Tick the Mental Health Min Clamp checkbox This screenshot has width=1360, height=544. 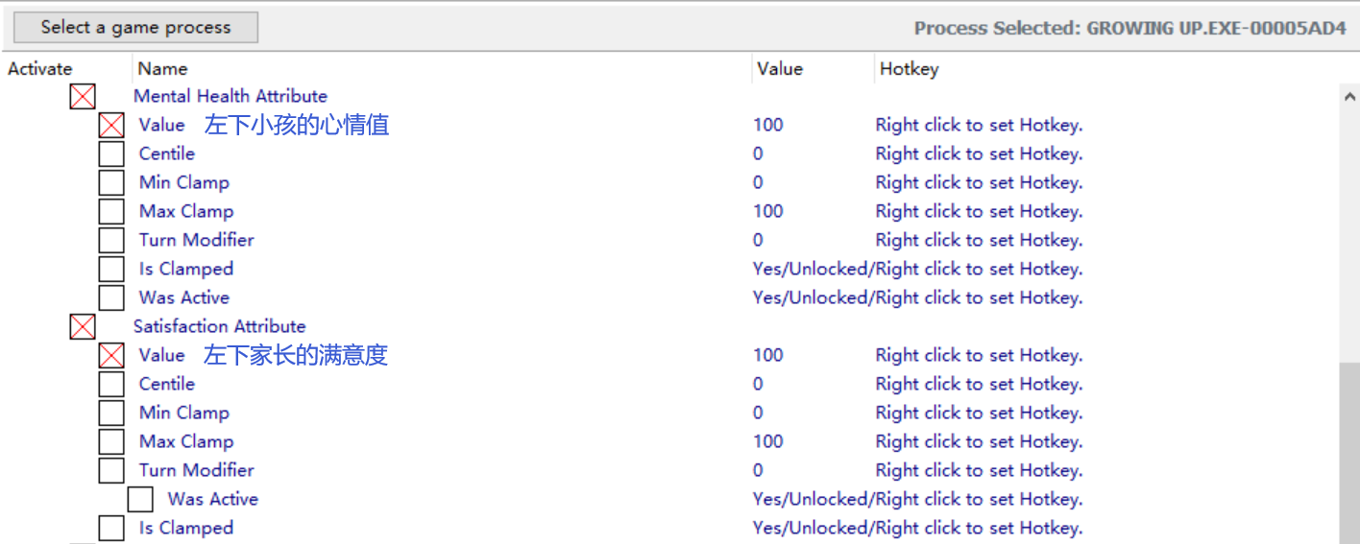[x=111, y=182]
